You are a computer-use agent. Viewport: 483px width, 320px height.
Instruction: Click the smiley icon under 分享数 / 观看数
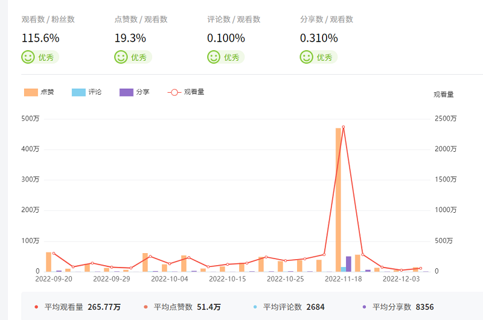307,57
